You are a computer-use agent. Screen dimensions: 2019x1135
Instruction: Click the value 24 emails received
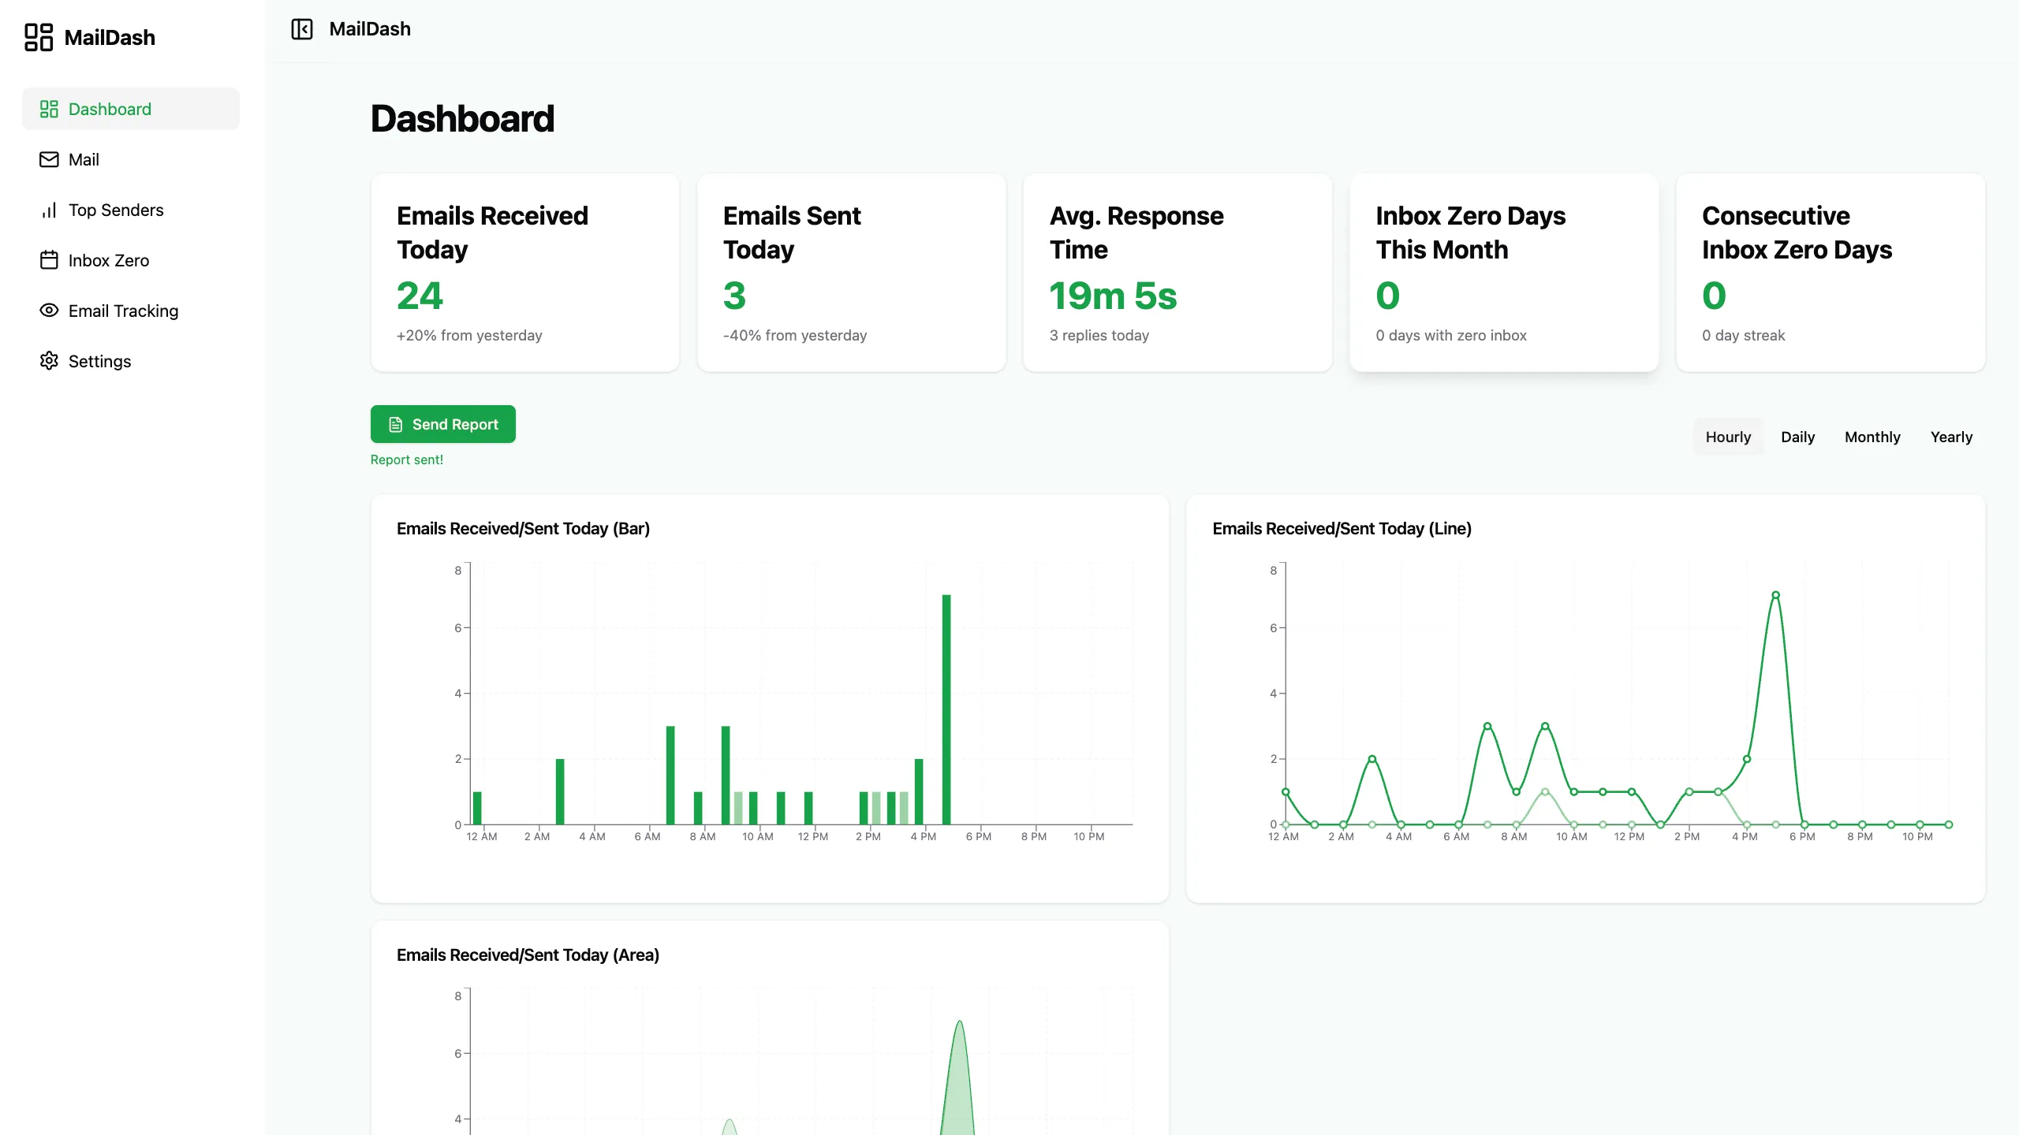coord(420,296)
